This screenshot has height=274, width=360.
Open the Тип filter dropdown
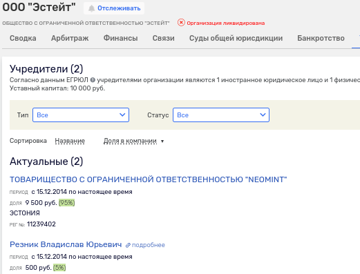pyautogui.click(x=81, y=115)
